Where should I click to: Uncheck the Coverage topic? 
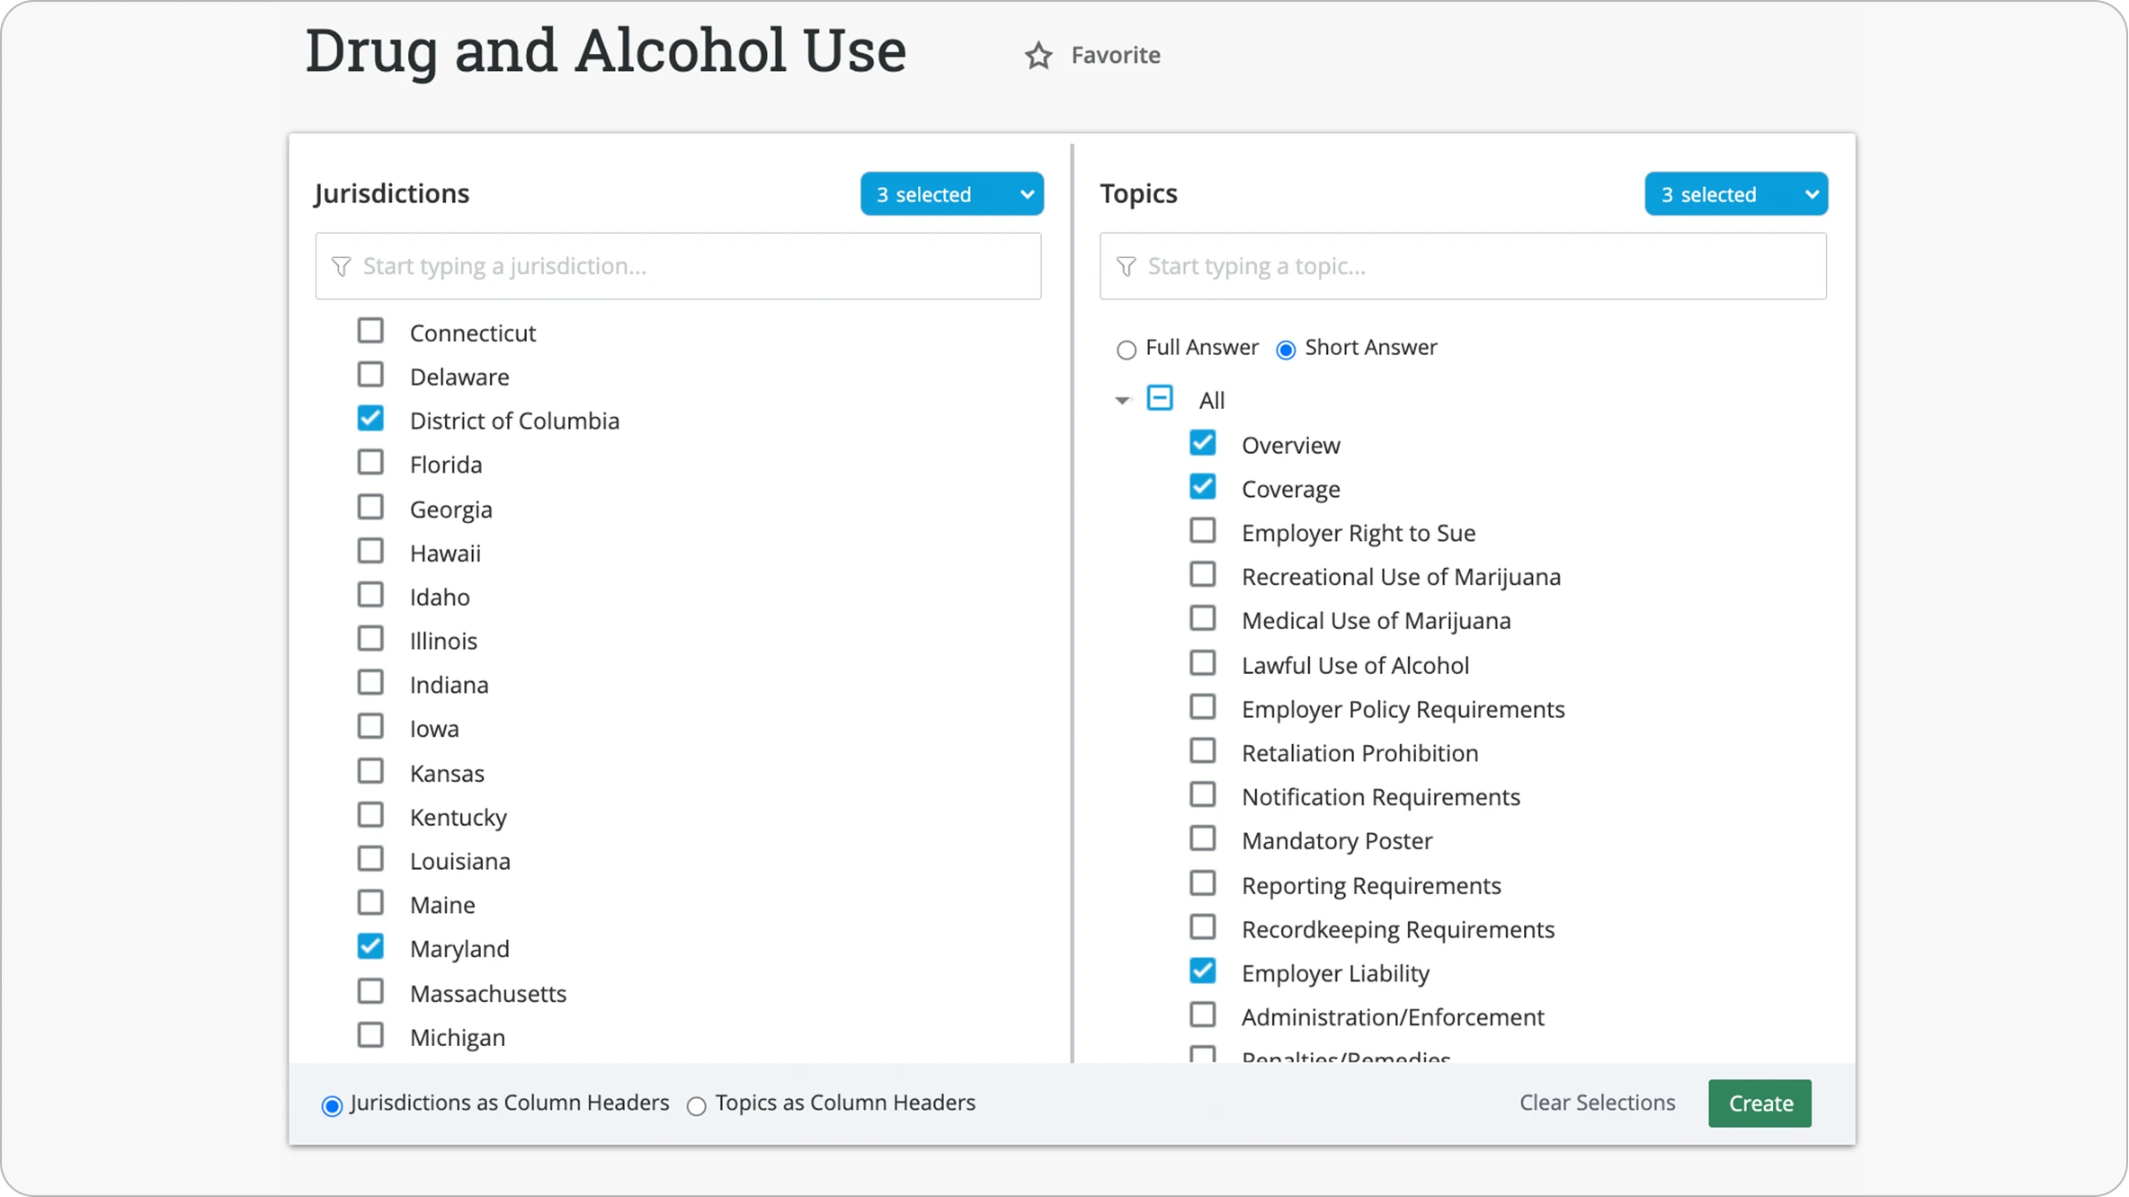(1202, 486)
